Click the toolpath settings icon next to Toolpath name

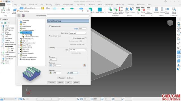coord(23,15)
